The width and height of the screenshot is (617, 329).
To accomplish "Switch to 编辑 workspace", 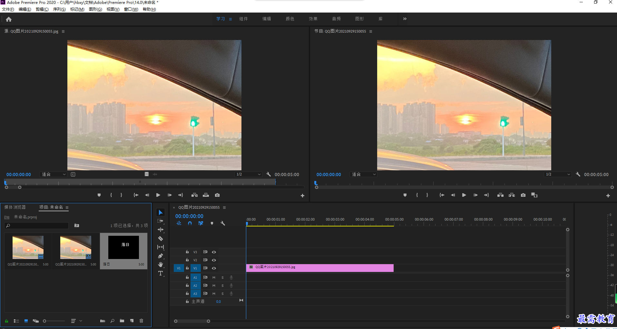I will (267, 19).
